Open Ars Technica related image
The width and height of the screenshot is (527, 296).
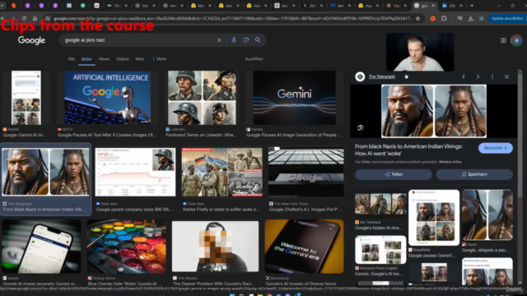pos(380,204)
